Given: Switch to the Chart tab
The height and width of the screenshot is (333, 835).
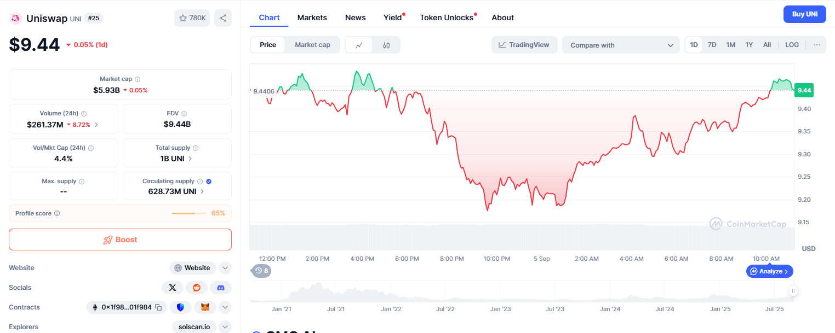Looking at the screenshot, I should (x=269, y=17).
